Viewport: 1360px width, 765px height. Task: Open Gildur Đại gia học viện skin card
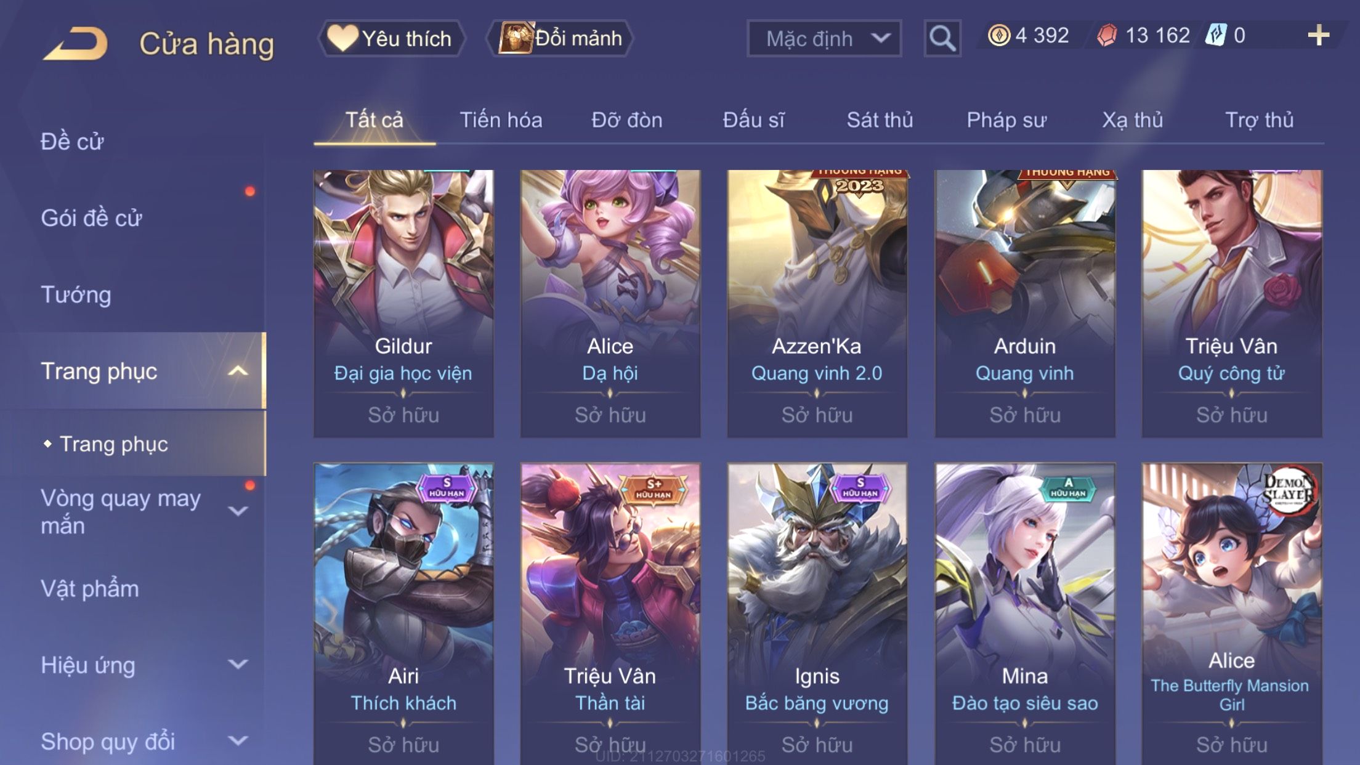[x=403, y=304]
